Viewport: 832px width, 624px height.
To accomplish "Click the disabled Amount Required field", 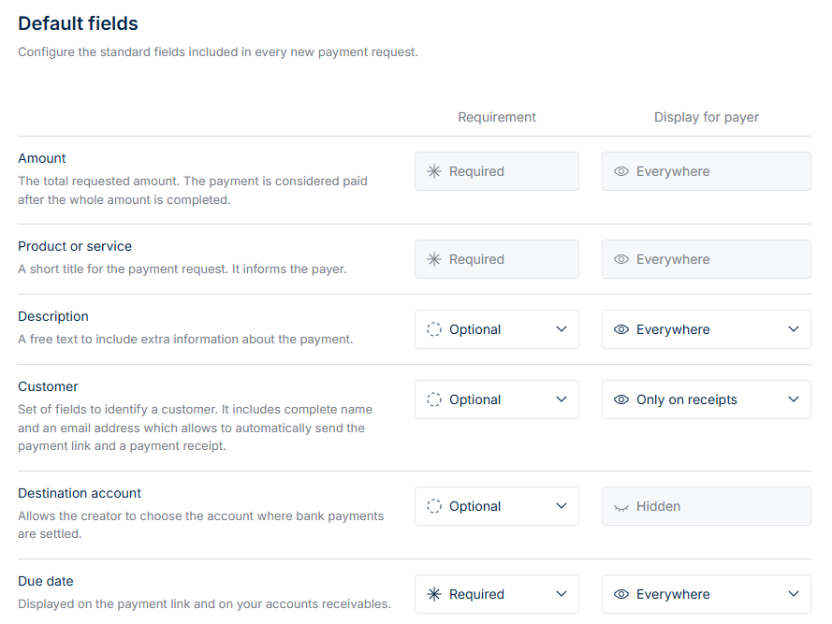I will click(497, 171).
